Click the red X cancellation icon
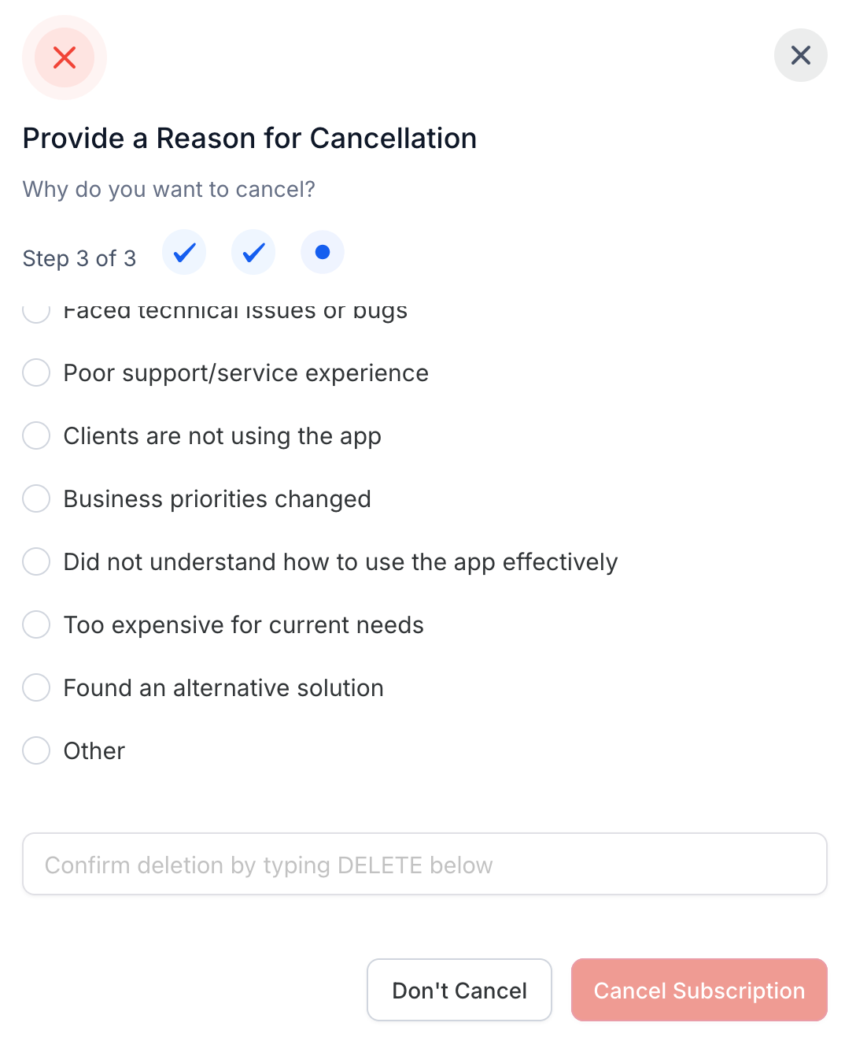Viewport: 856px width, 1041px height. tap(65, 57)
